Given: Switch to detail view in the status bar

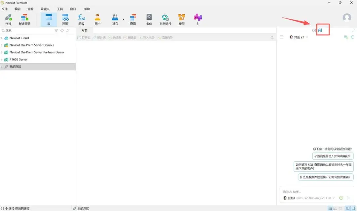Looking at the screenshot, I should (340, 208).
